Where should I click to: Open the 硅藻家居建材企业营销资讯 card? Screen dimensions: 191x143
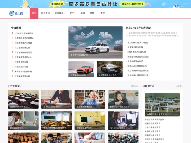pyautogui.click(x=57, y=121)
